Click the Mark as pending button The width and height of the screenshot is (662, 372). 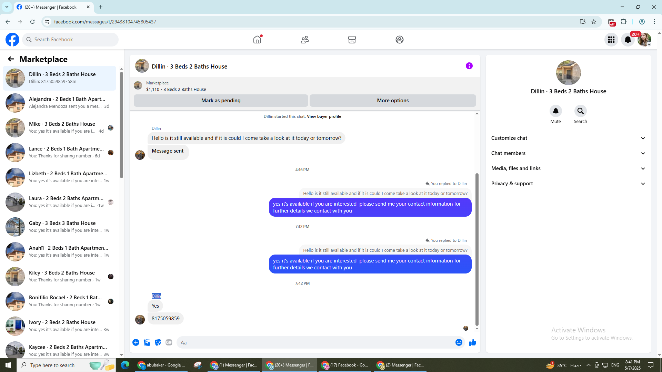221,101
